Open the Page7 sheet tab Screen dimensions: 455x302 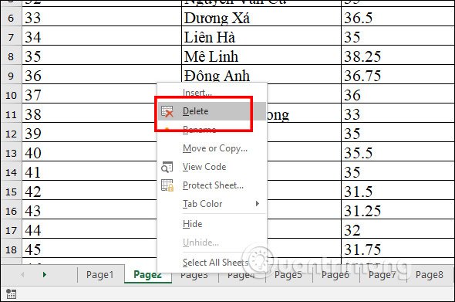[383, 274]
